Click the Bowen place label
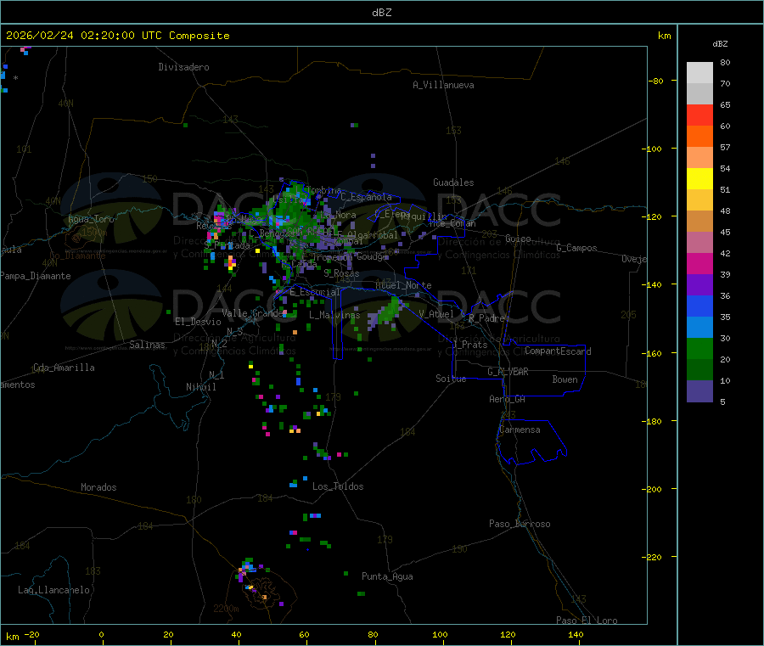The height and width of the screenshot is (646, 764). point(565,379)
